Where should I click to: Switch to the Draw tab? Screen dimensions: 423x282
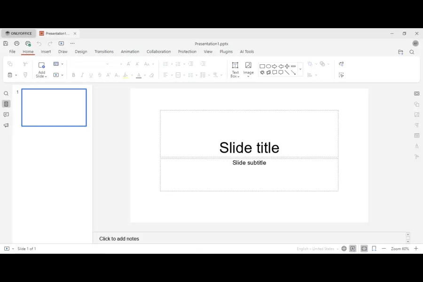coord(63,52)
